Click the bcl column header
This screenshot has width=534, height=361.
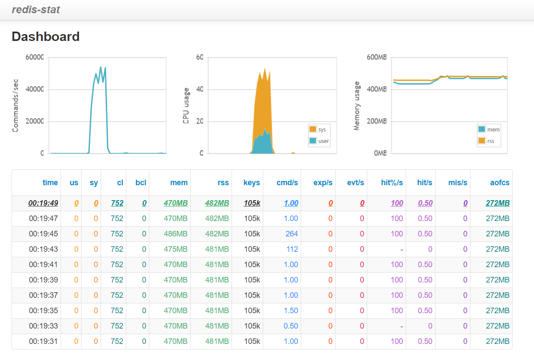click(141, 183)
